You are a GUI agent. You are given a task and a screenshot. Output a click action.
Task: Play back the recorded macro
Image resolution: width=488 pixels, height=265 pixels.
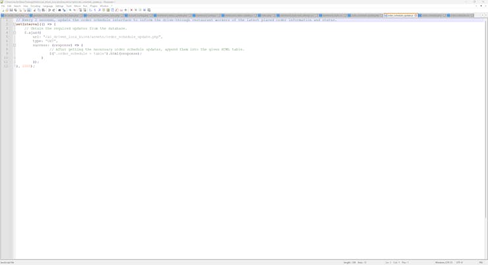click(x=140, y=10)
